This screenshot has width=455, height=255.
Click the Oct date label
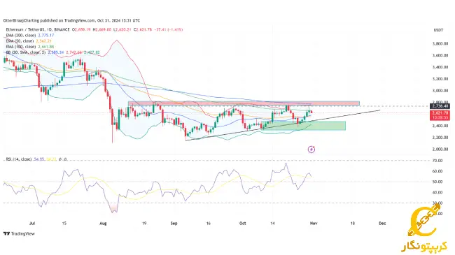(243, 224)
